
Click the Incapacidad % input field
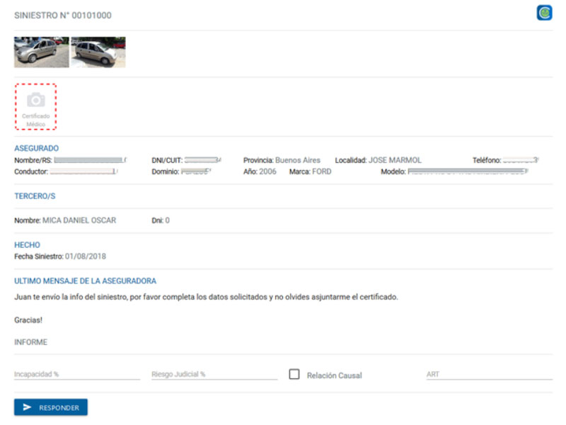click(x=77, y=374)
